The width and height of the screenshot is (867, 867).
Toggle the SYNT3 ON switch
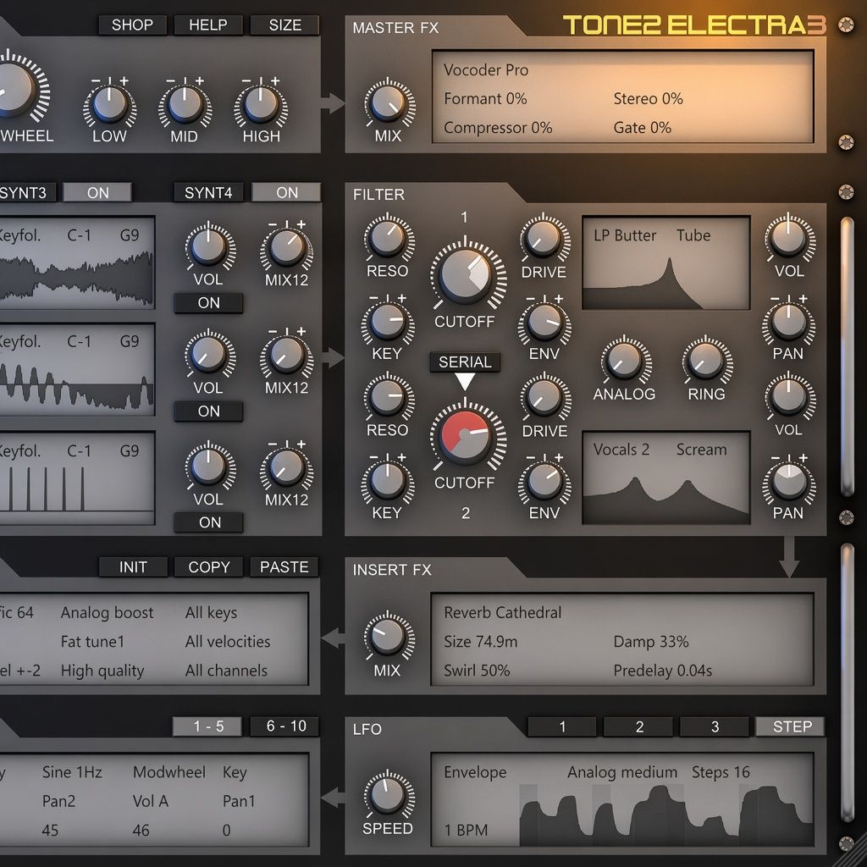coord(98,192)
